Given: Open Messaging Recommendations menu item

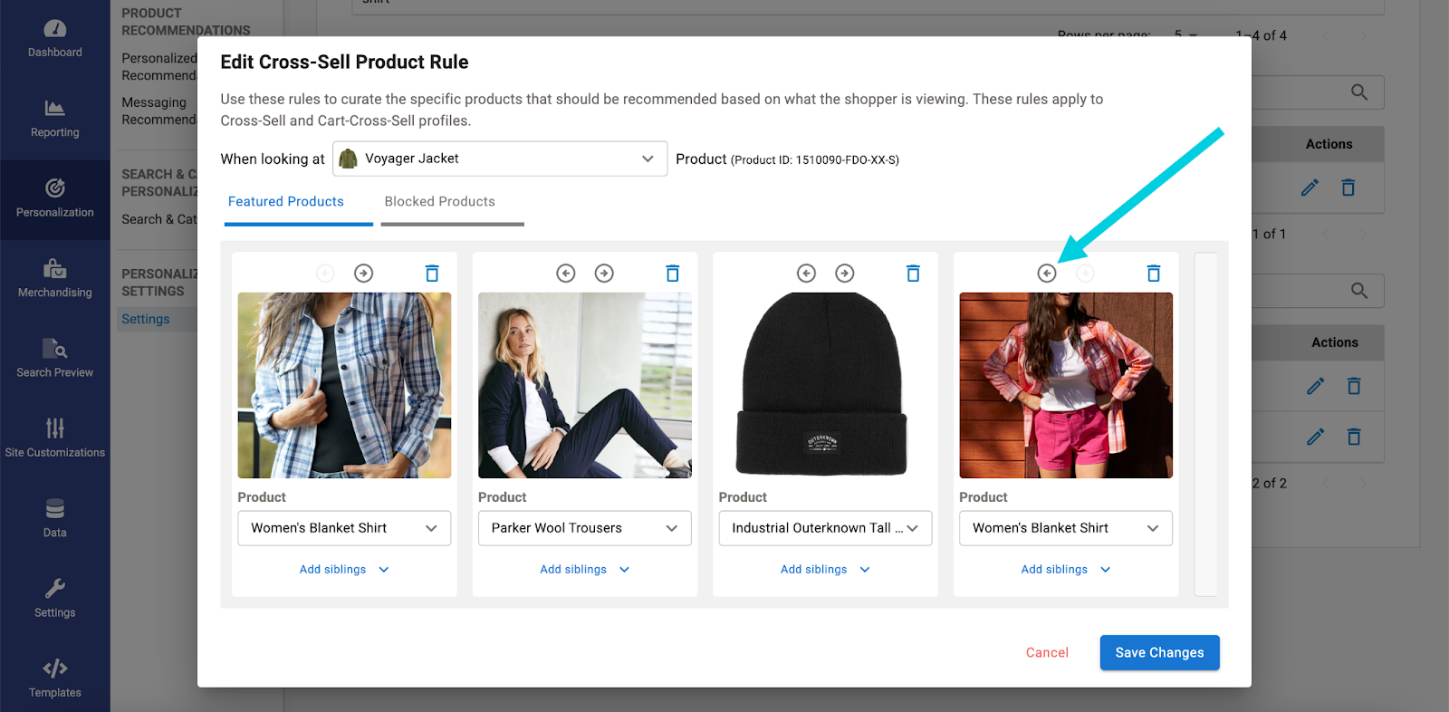Looking at the screenshot, I should [159, 111].
